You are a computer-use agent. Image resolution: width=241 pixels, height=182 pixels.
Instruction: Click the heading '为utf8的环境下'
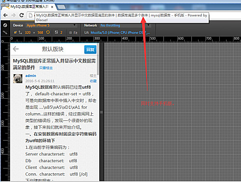(x=40, y=141)
